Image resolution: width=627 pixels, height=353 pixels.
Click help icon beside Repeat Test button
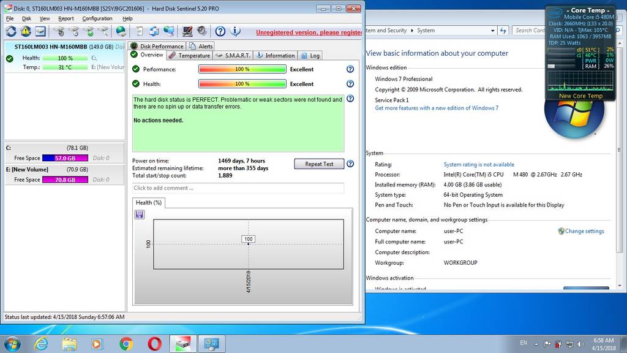tap(350, 164)
